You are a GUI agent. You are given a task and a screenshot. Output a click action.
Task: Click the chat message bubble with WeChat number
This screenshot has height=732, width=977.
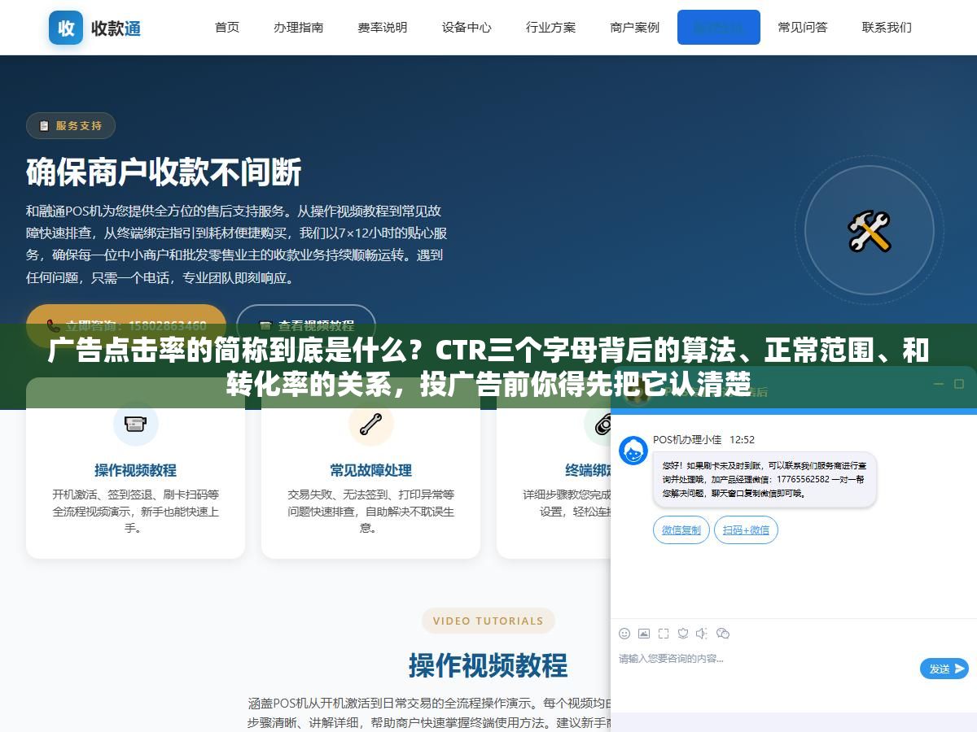pos(765,480)
